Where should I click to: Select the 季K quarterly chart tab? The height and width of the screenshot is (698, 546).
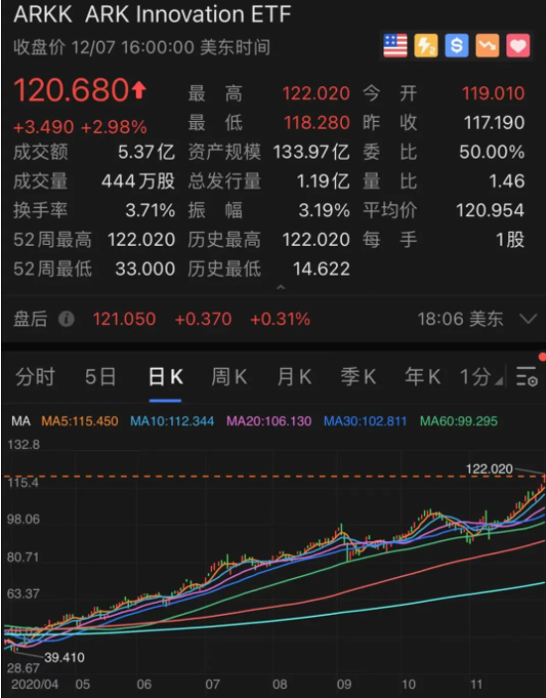tap(358, 377)
